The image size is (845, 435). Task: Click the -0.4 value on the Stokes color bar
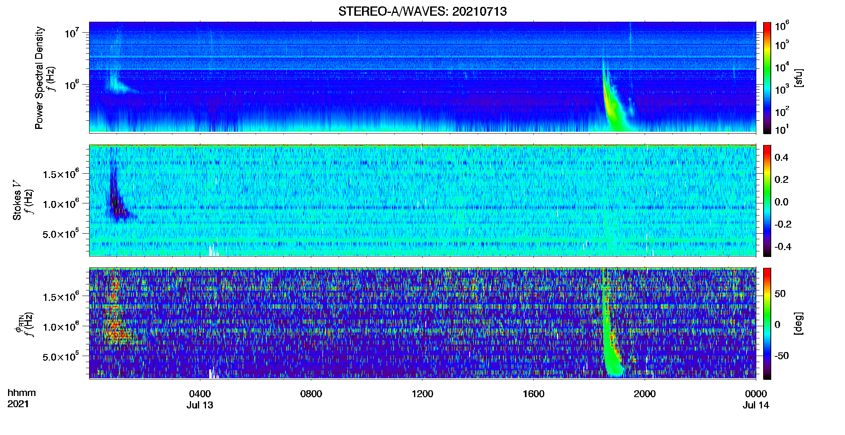point(783,247)
